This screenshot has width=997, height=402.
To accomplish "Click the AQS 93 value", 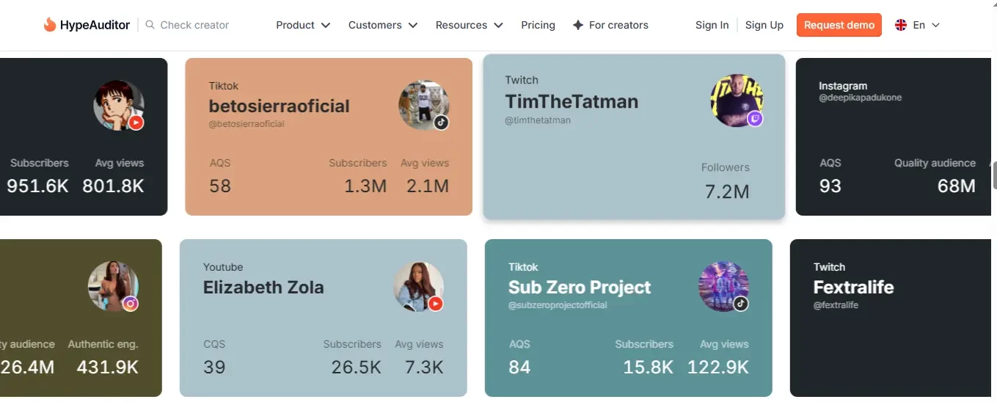I will coord(830,186).
